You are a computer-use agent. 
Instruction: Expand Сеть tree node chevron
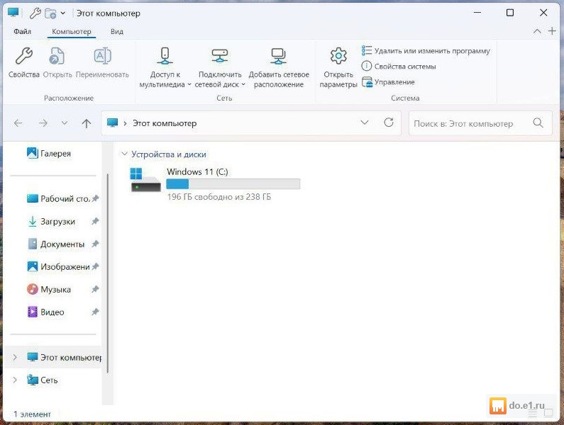point(15,380)
